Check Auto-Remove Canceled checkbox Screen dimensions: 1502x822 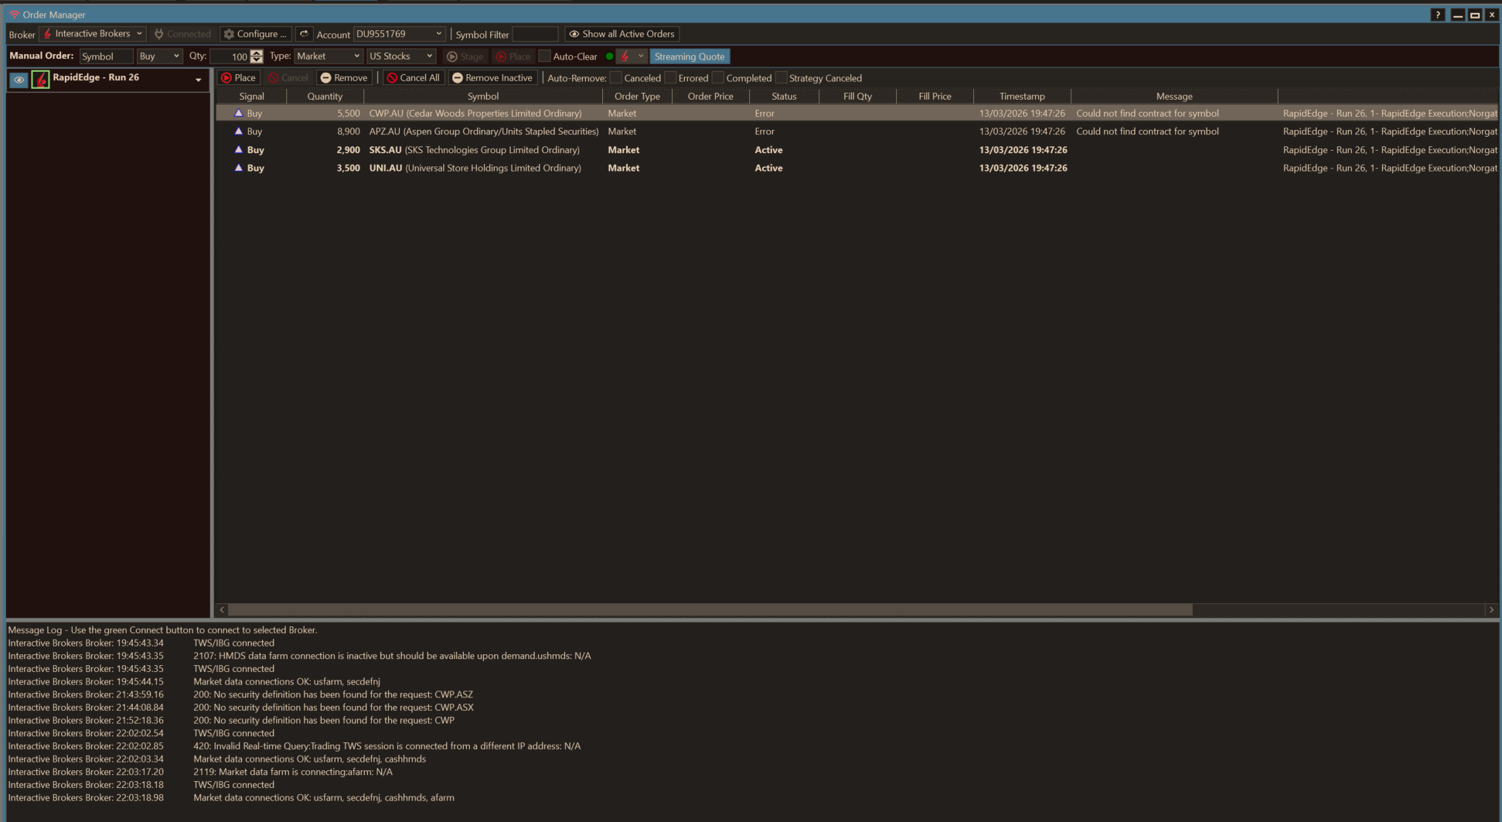click(616, 78)
